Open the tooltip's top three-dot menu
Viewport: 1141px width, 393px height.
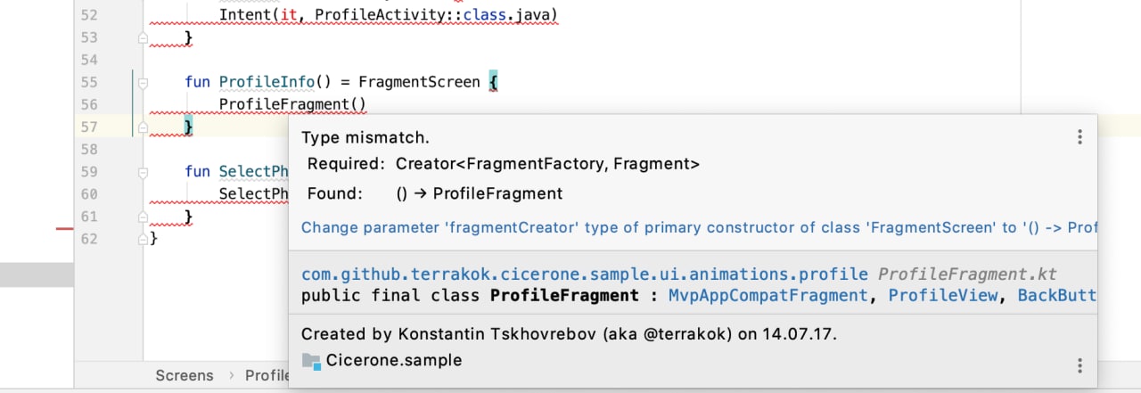pos(1079,137)
